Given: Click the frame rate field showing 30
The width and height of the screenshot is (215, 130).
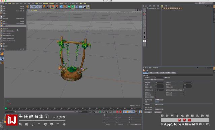Looking at the screenshot, I should tap(159, 83).
